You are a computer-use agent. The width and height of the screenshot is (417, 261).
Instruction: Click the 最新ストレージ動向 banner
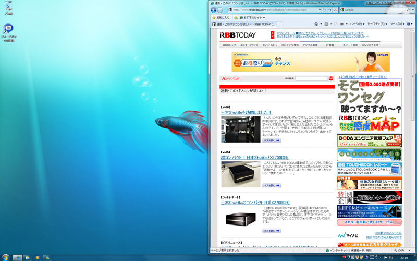point(369,197)
